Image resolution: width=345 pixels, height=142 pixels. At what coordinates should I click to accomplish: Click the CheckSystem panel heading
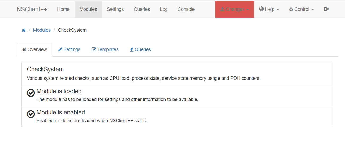(45, 70)
